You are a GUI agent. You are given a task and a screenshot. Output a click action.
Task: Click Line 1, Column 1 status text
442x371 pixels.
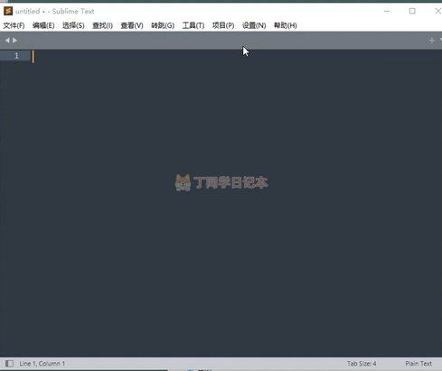click(x=42, y=364)
